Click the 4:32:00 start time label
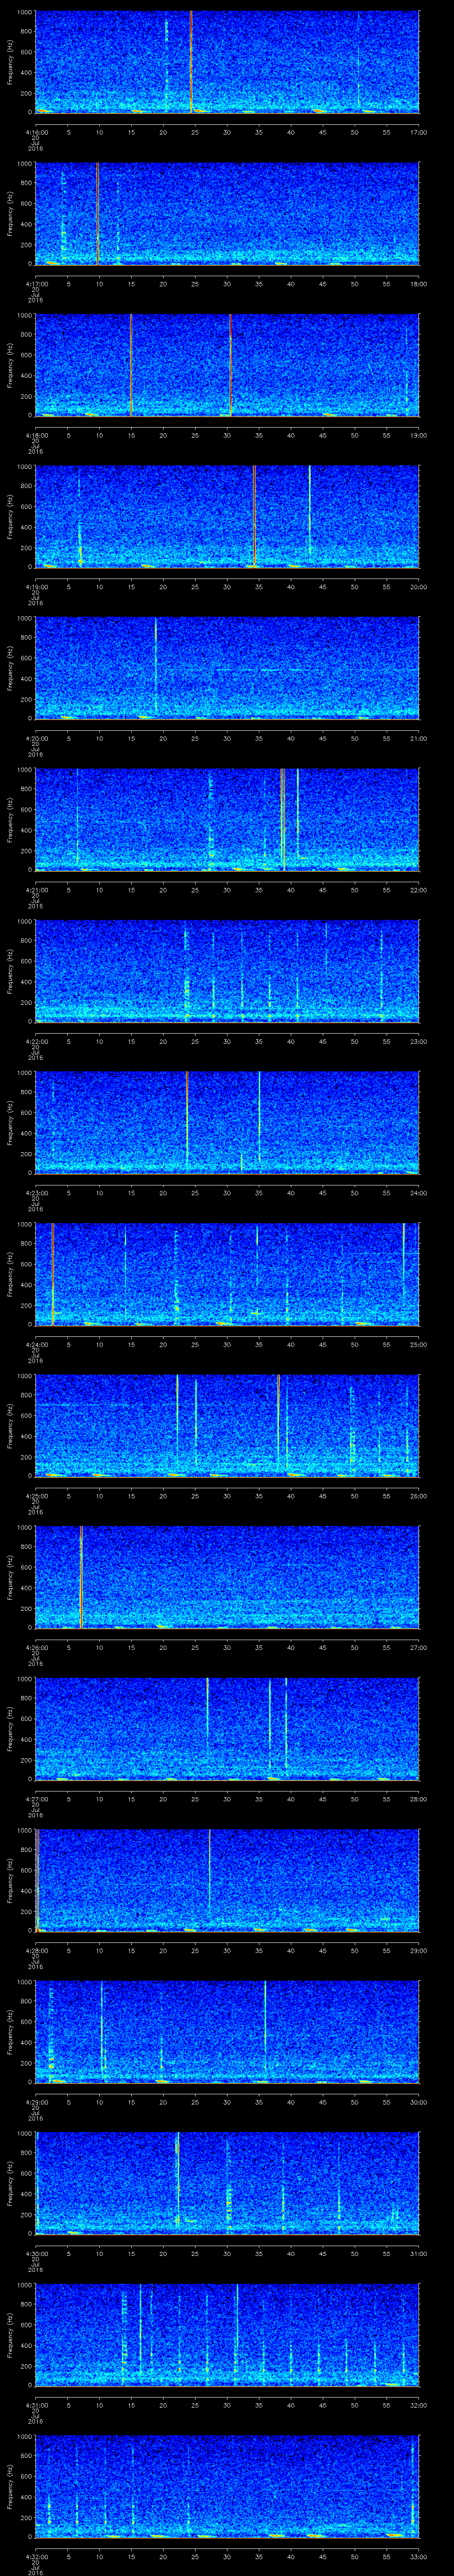The width and height of the screenshot is (454, 2576). [36, 2557]
